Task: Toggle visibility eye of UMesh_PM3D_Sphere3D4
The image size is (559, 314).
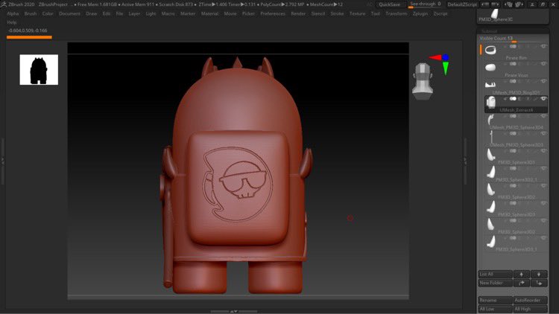Action: 543,116
